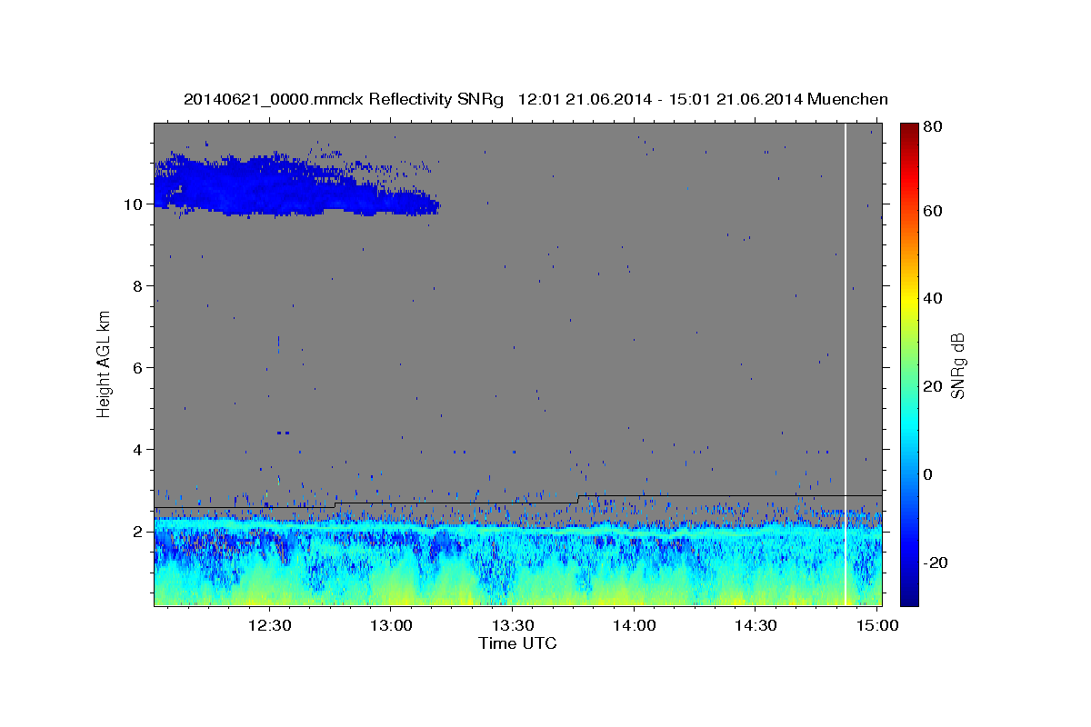Click the 13:30 time tick label
1091x727 pixels.
[513, 625]
